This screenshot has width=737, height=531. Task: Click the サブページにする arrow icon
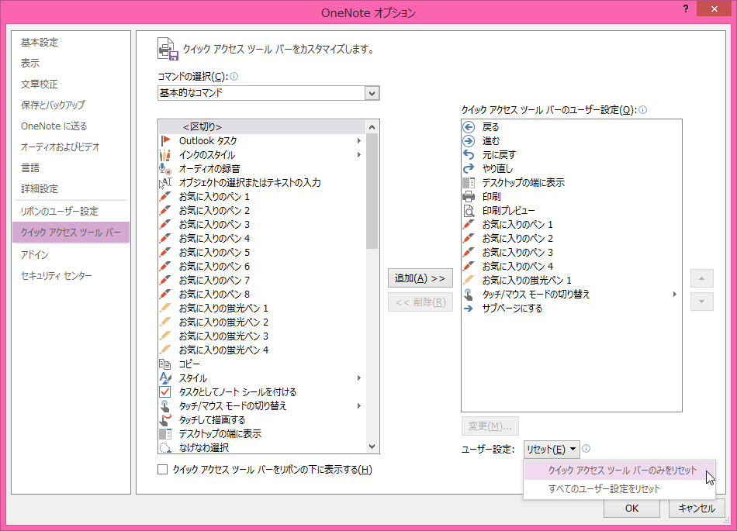click(x=469, y=309)
